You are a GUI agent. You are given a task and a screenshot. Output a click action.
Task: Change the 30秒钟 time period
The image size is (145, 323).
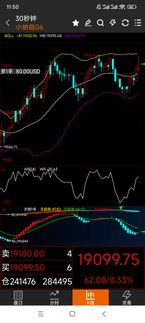pos(26,19)
